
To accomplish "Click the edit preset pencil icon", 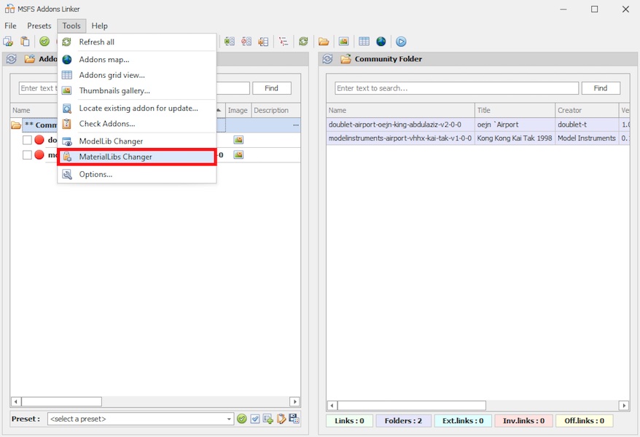I will [281, 419].
